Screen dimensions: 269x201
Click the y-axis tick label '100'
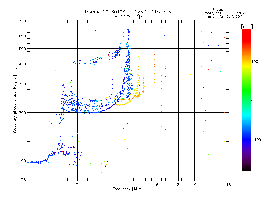coord(22,161)
